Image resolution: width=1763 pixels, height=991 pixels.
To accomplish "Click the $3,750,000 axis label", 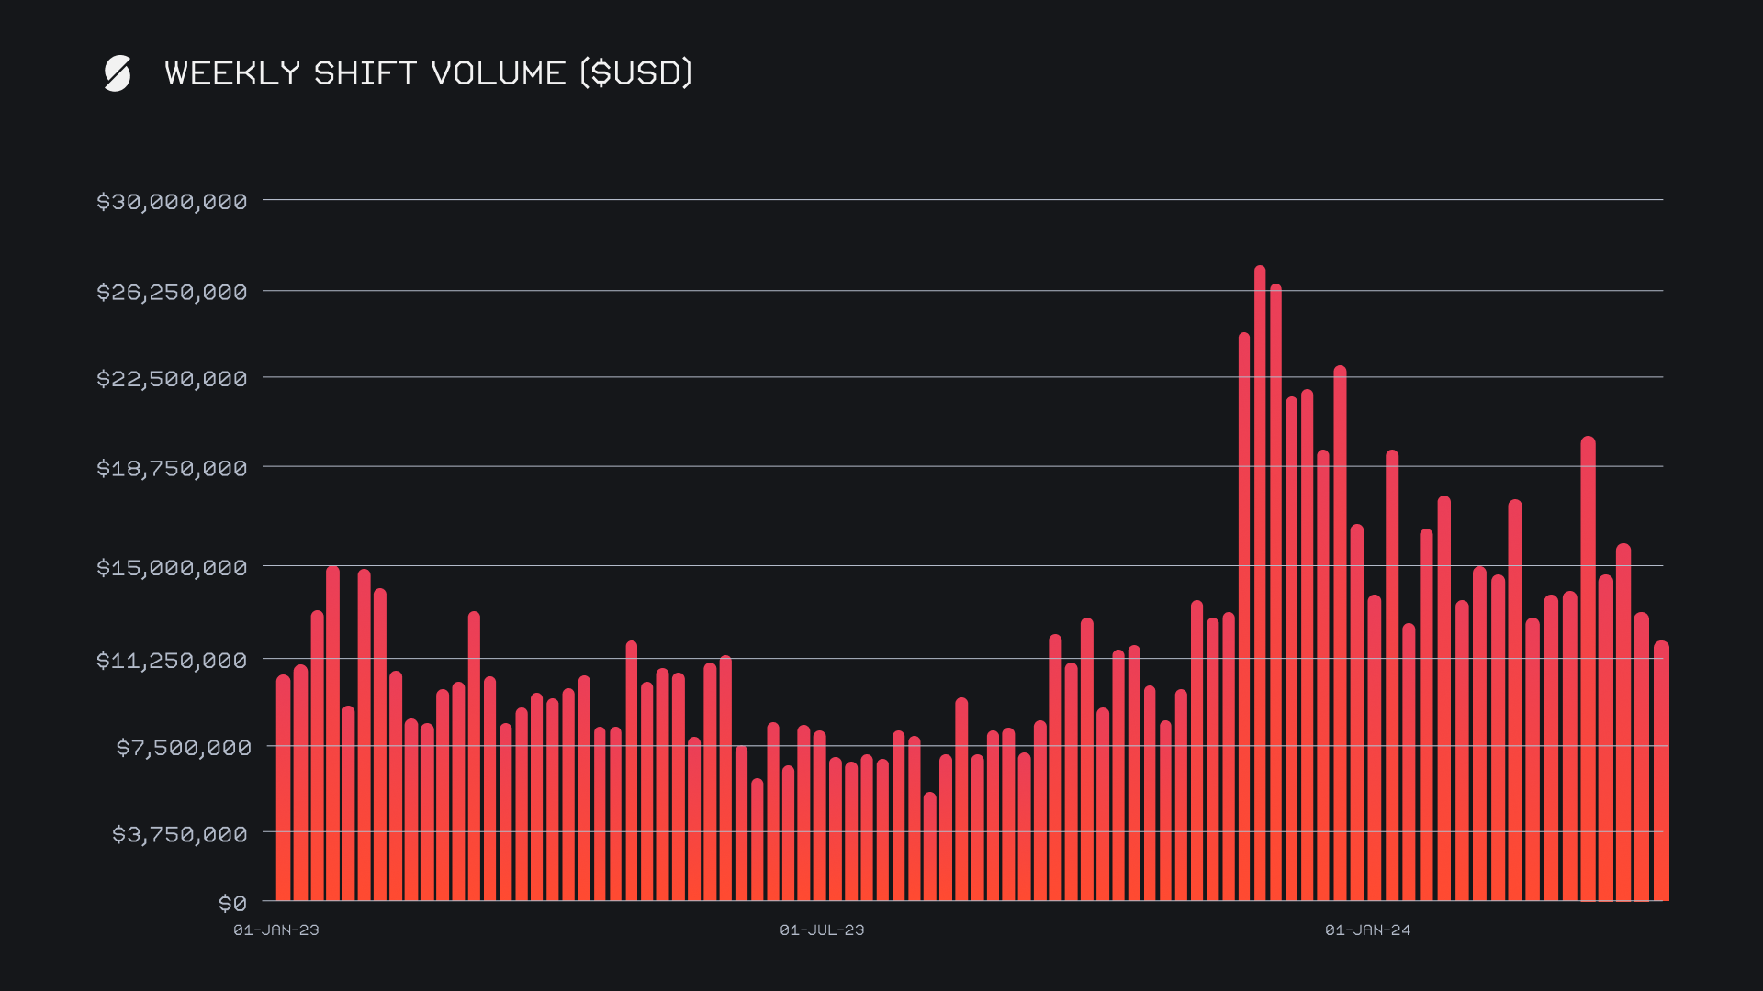I will tap(180, 834).
